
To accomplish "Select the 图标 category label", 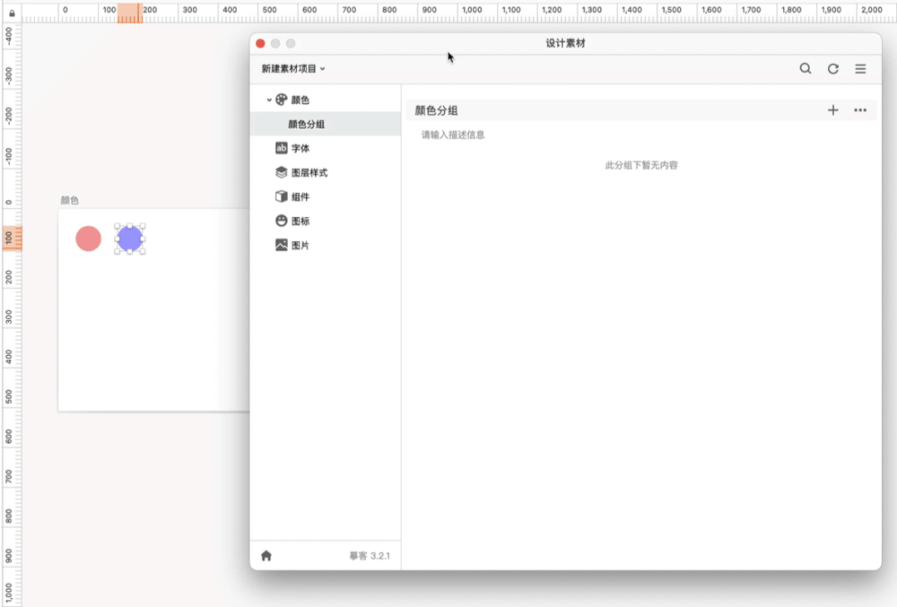I will (x=300, y=221).
